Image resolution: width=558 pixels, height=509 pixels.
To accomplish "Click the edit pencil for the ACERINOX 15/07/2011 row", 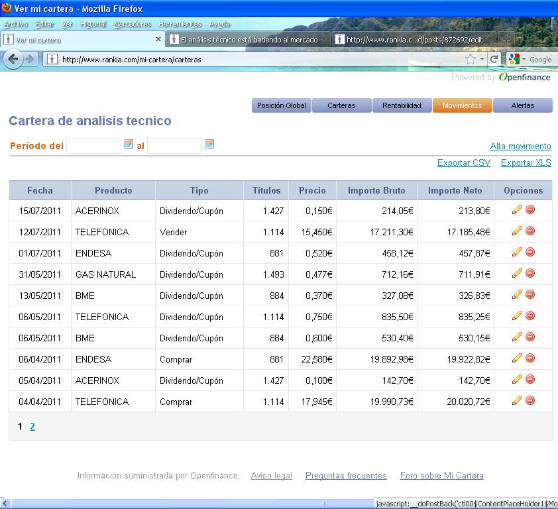I will pos(517,210).
